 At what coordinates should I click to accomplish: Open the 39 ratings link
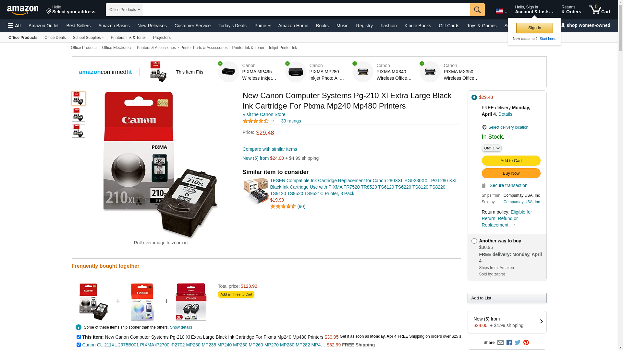click(291, 121)
